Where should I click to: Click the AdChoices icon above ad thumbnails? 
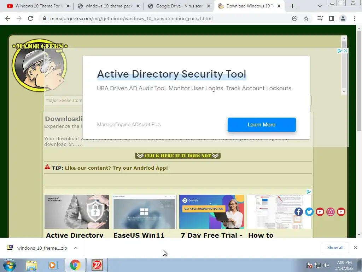(308, 192)
